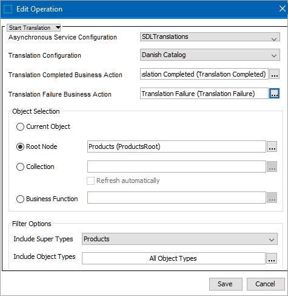The width and height of the screenshot is (288, 296).
Task: Click the All Object Types field
Action: point(173,258)
